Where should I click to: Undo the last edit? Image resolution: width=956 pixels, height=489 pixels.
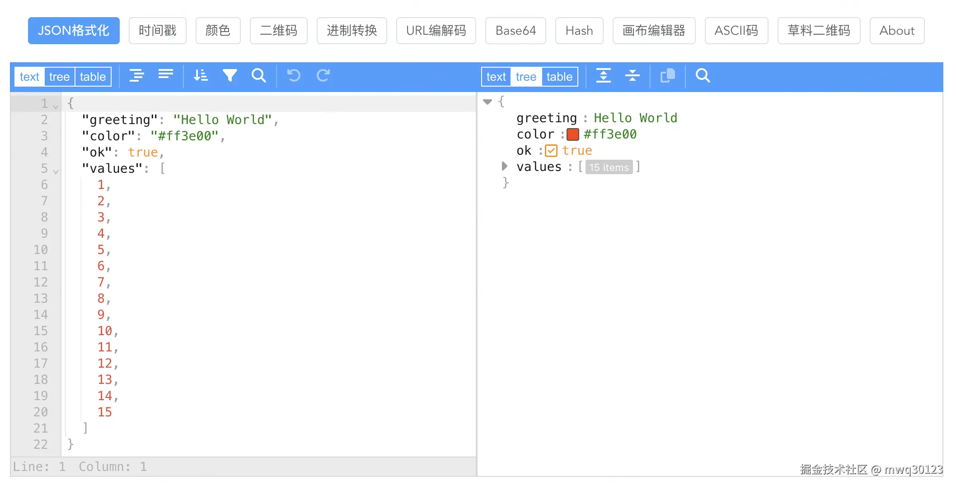coord(293,75)
